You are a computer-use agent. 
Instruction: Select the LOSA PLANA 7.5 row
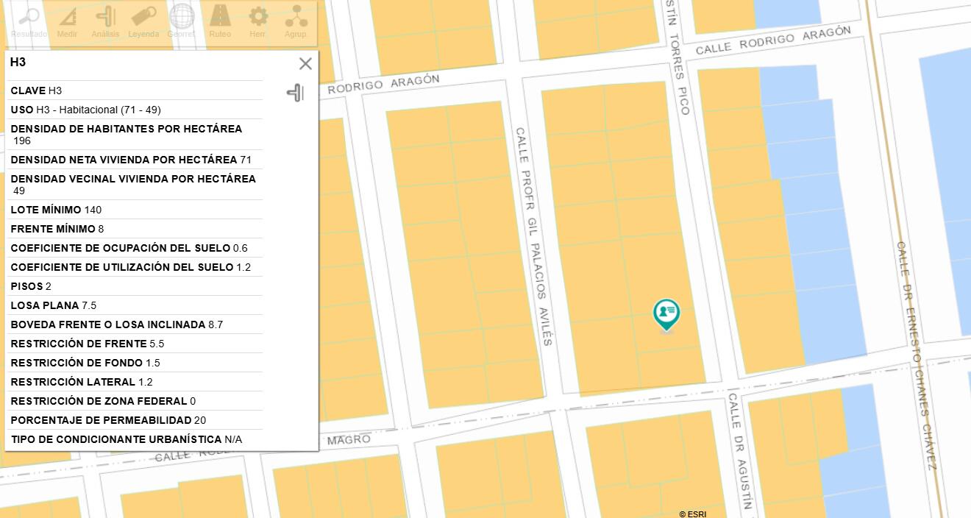(x=136, y=305)
